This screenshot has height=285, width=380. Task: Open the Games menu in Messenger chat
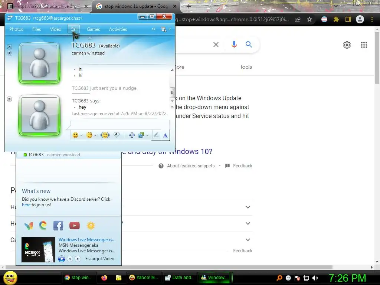pos(93,29)
